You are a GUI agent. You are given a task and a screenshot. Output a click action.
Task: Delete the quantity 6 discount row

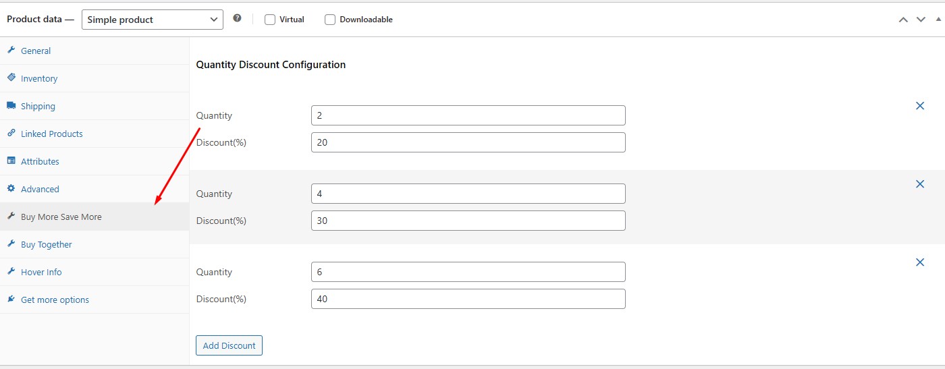pos(919,262)
